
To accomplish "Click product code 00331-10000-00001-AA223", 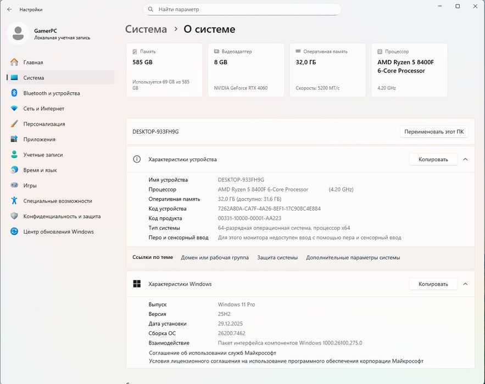I will [249, 218].
